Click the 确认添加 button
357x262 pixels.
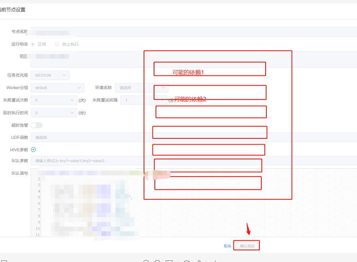coord(247,245)
